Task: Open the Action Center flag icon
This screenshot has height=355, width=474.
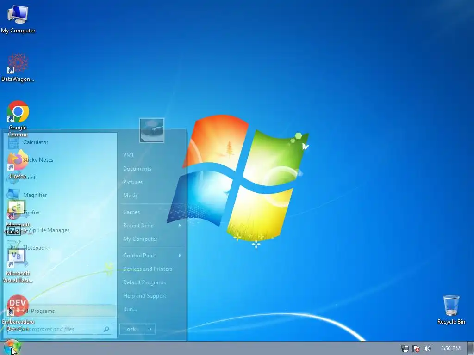Action: coord(416,349)
